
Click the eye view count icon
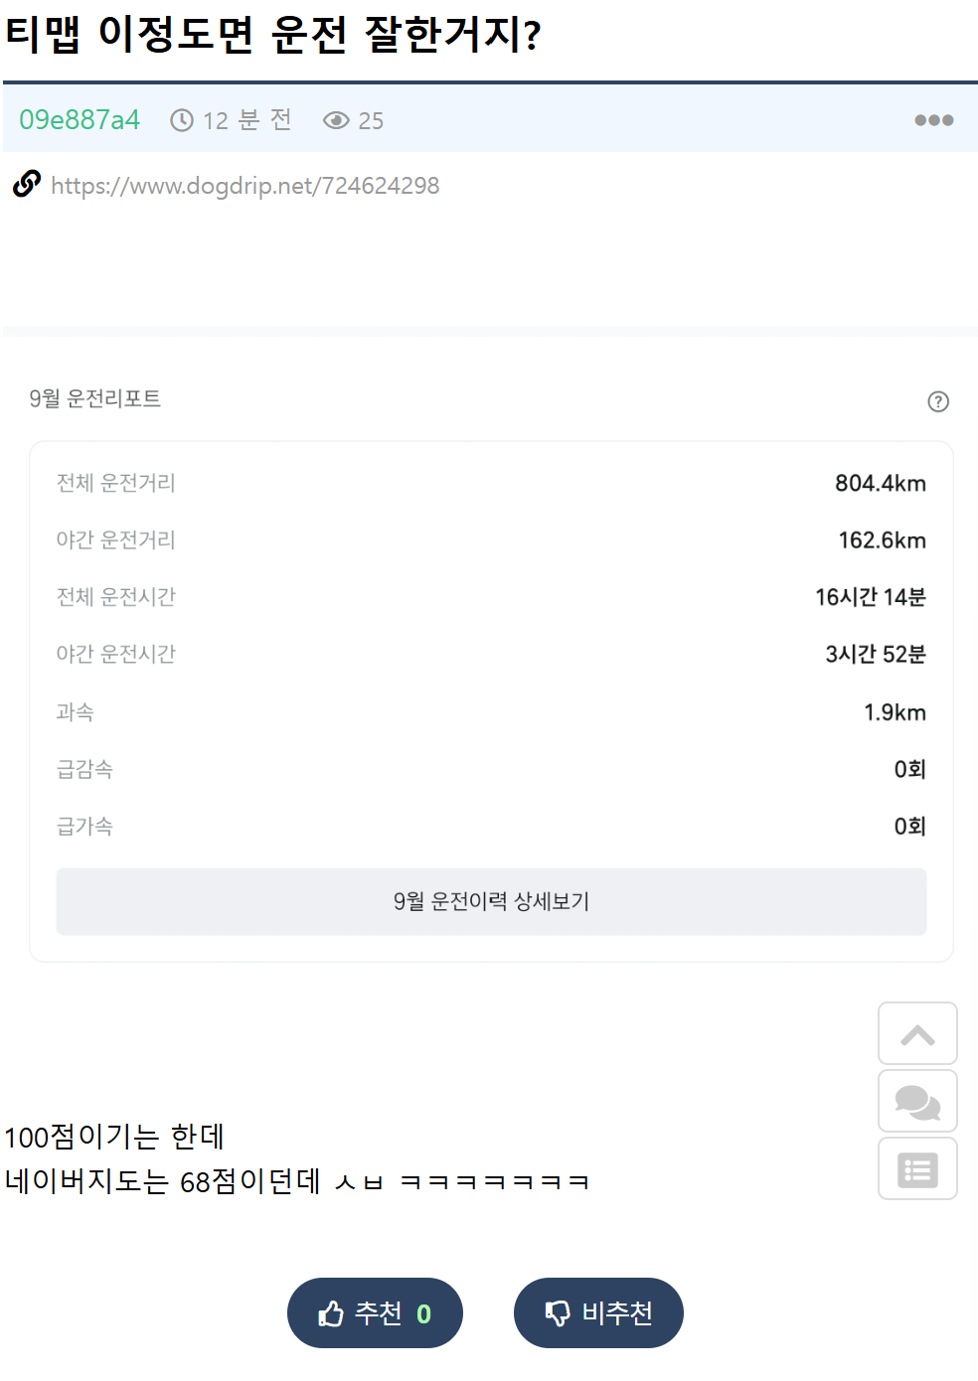pos(336,120)
